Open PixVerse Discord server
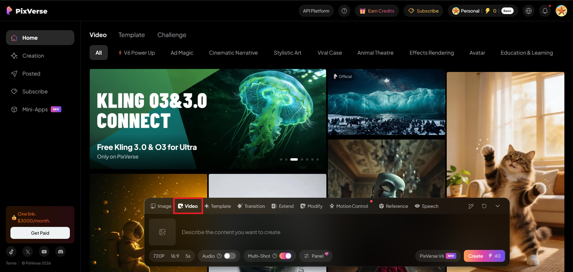Screen dimensions: 573x272 (x=61, y=252)
